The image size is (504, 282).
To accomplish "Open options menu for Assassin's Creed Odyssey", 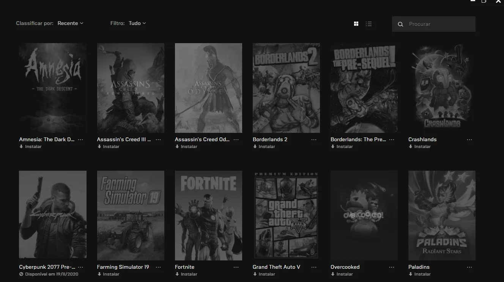I will click(x=236, y=140).
